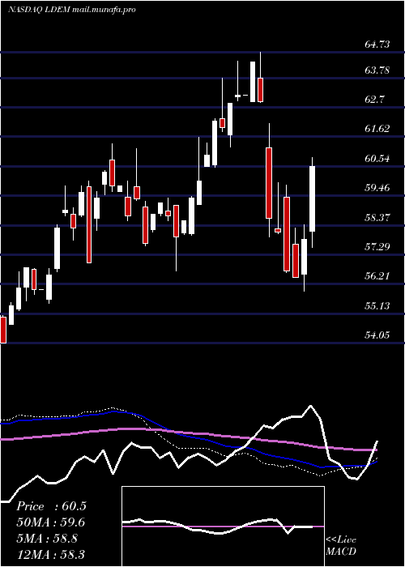Viewport: 405px width, 567px height.
Task: Click the 62.7 price axis label
Action: pyautogui.click(x=374, y=99)
